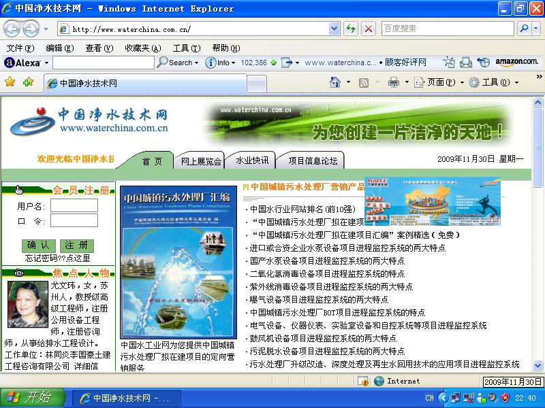Image resolution: width=545 pixels, height=408 pixels.
Task: Open the 编辑(E) menu
Action: tap(60, 48)
